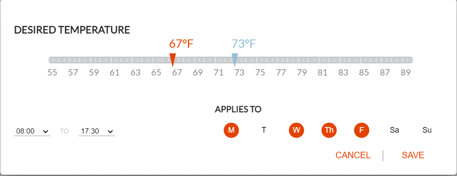
Task: Enable Tuesday in Applies To
Action: pos(264,130)
